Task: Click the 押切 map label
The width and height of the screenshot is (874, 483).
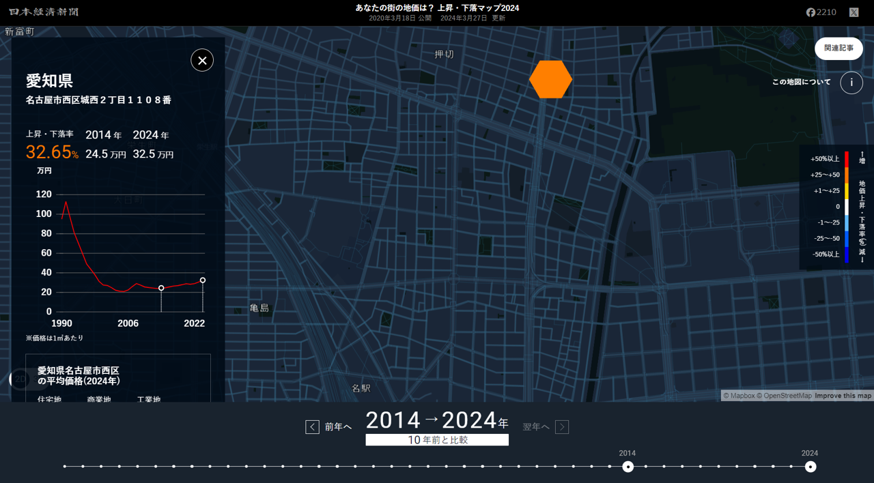Action: (444, 54)
